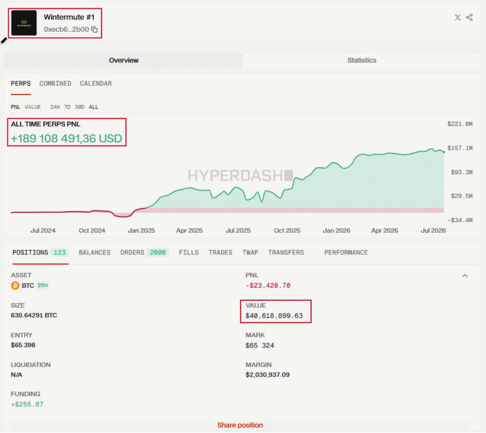Open the FILLS tab
The image size is (486, 433).
coord(189,253)
